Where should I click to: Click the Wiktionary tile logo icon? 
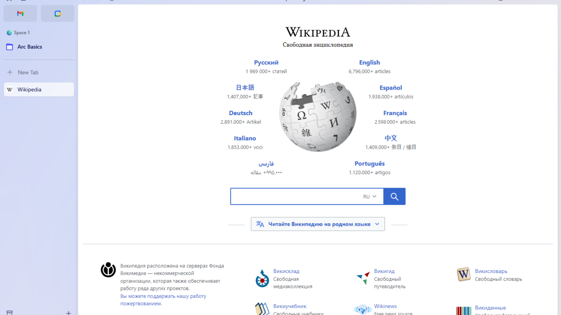[x=464, y=274]
